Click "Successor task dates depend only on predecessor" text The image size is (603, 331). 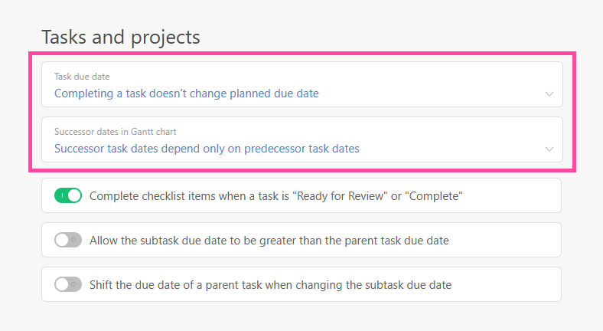[207, 149]
